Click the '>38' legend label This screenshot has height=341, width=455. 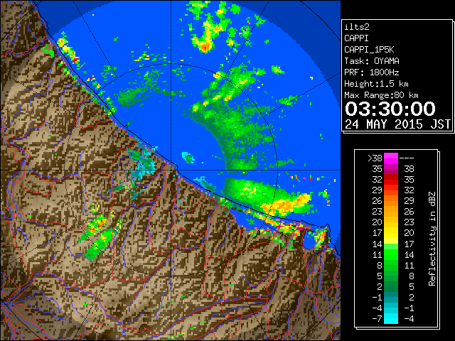375,158
